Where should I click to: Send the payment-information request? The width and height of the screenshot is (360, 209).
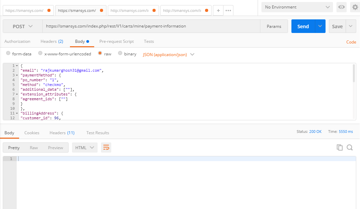pos(303,26)
